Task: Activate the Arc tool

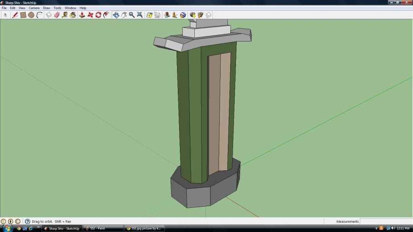Action: (x=39, y=15)
